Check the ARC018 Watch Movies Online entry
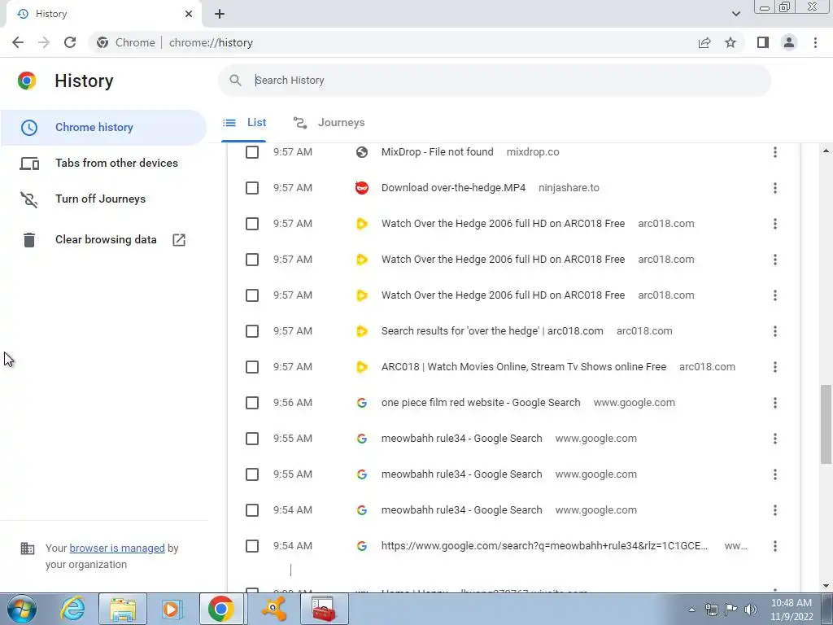Viewport: 833px width, 625px height. (252, 367)
